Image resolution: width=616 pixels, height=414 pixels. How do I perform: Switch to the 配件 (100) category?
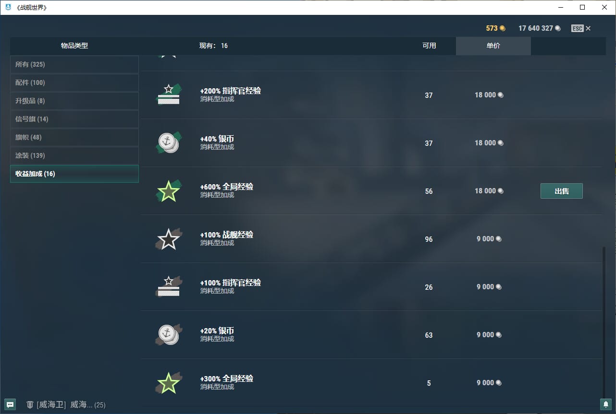tap(74, 83)
